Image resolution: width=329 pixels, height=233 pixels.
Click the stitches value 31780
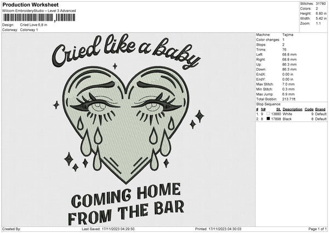(x=321, y=4)
